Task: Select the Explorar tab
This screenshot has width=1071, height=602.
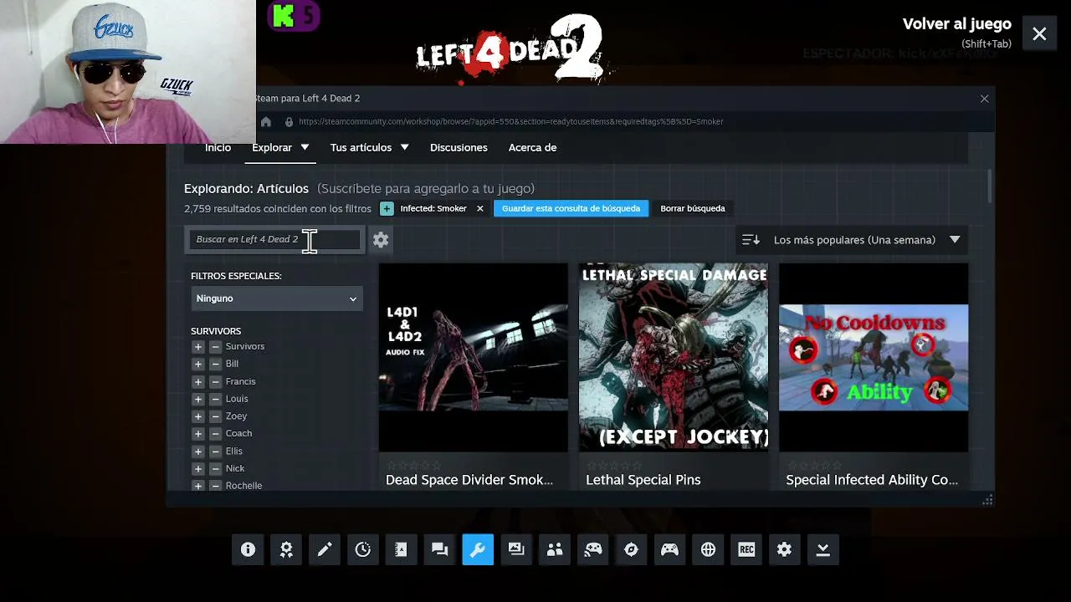Action: (x=272, y=148)
